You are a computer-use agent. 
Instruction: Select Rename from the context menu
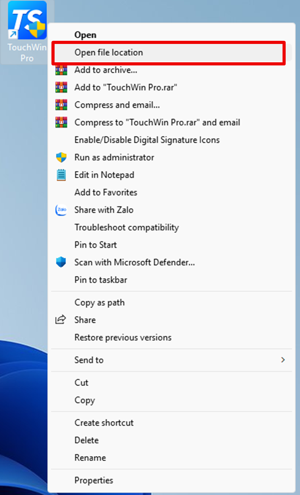click(90, 458)
